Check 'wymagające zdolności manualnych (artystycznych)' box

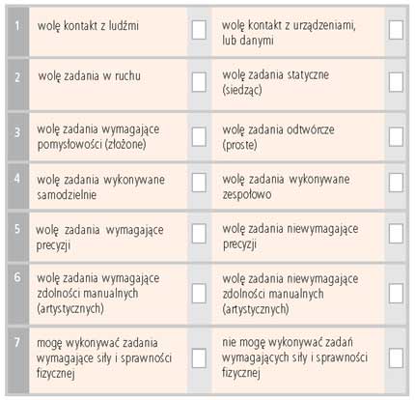pyautogui.click(x=199, y=294)
